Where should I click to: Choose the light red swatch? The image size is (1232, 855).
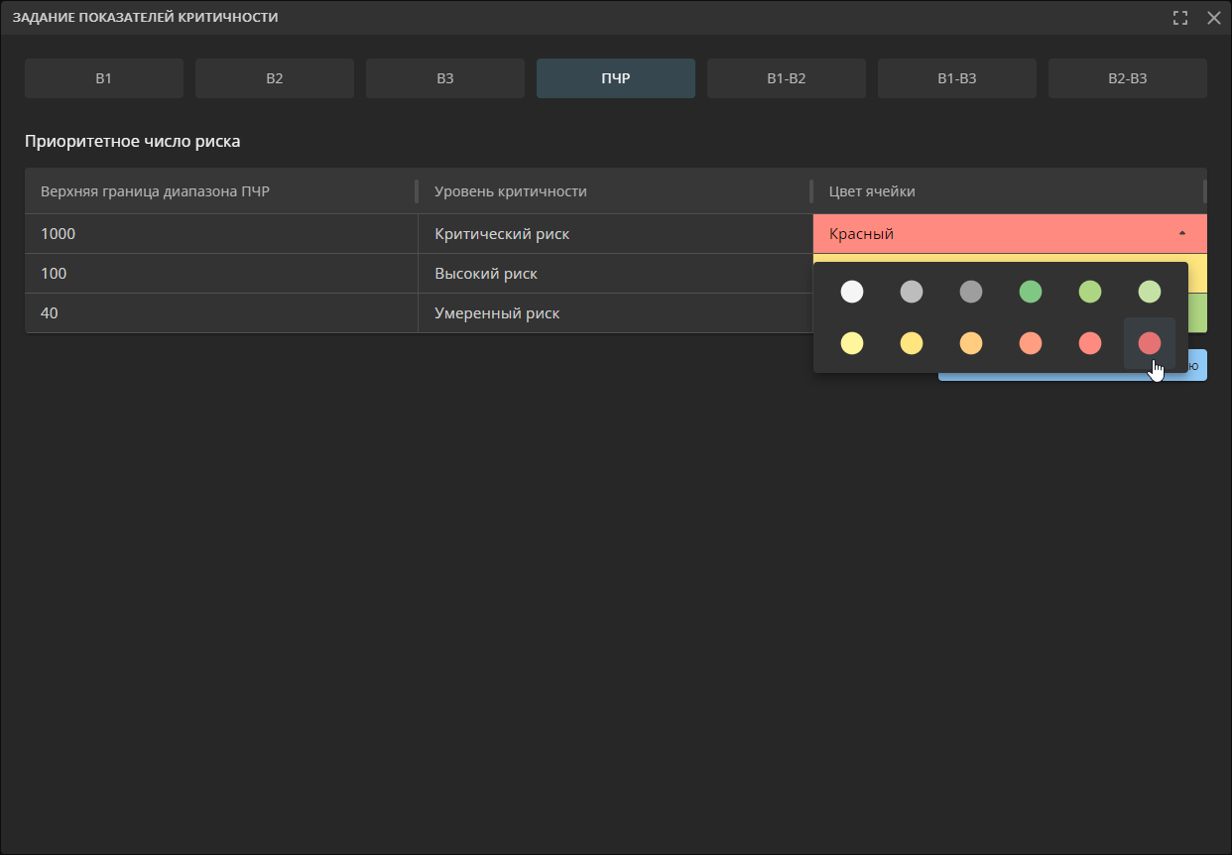[x=1090, y=343]
